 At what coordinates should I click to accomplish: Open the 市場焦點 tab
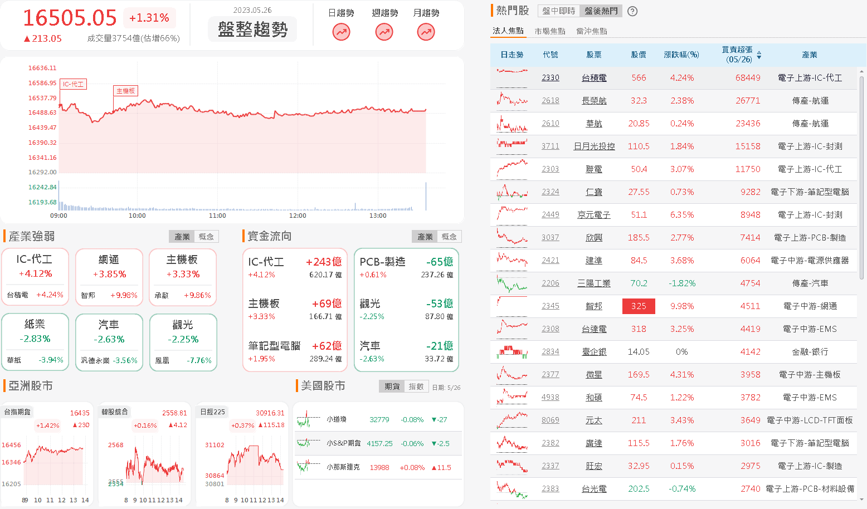pos(550,31)
